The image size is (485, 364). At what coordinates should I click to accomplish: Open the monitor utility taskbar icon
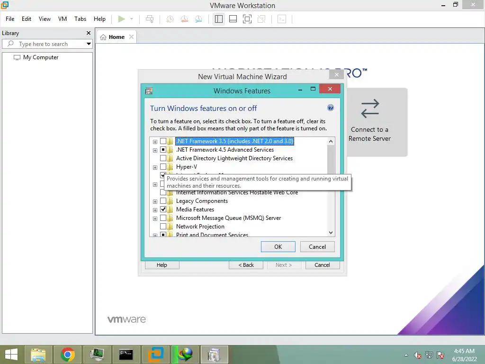[97, 355]
